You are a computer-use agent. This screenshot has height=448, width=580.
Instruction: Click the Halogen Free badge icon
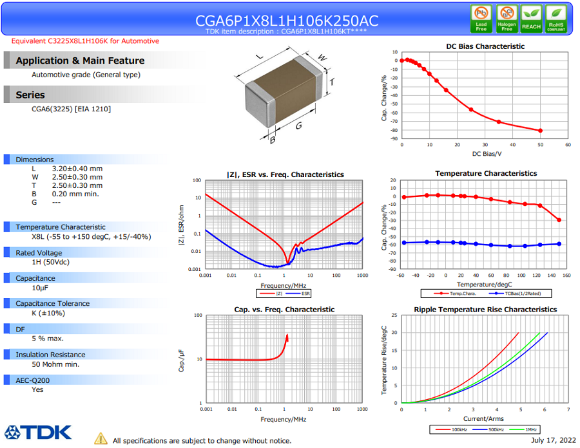click(x=507, y=19)
